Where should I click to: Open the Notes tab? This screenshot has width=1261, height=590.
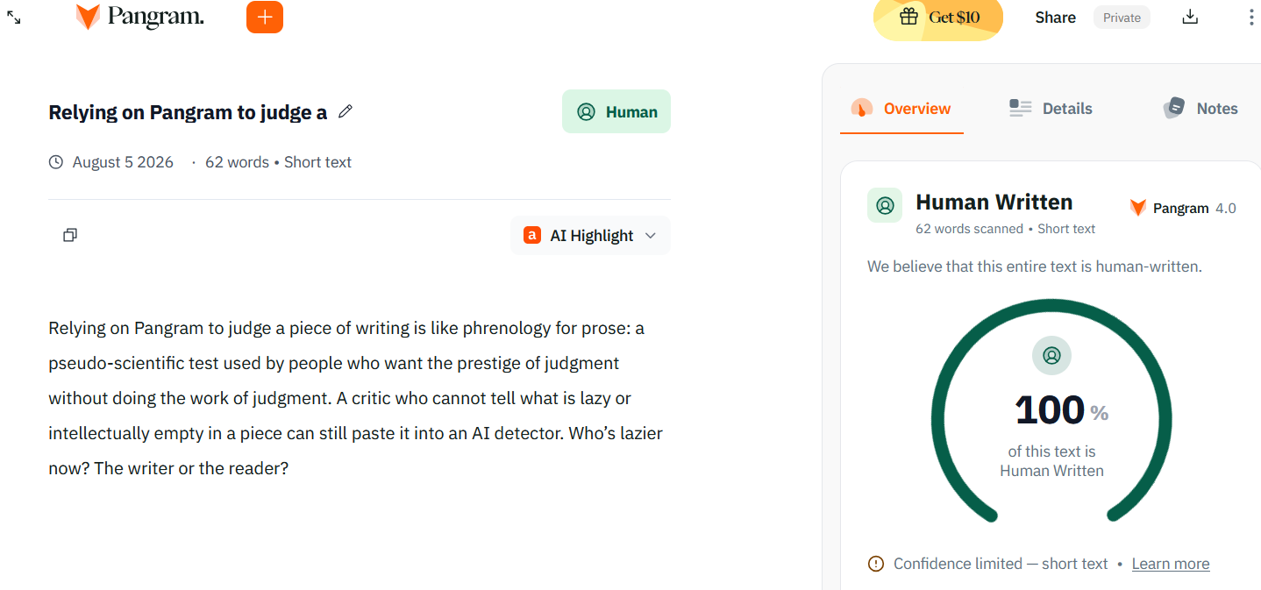point(1200,109)
